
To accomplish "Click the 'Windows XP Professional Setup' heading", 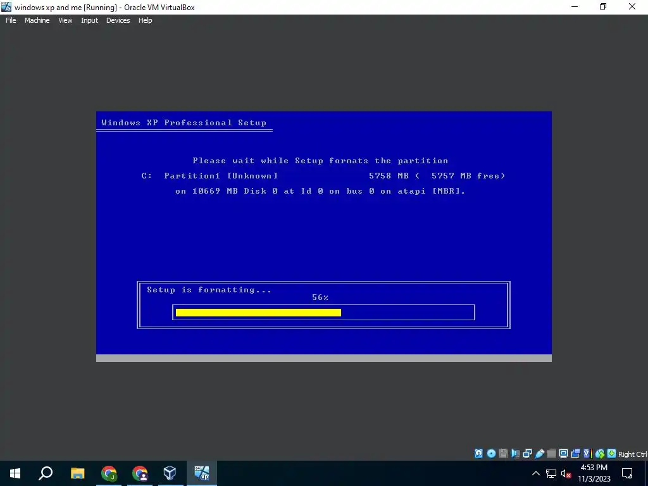I will pyautogui.click(x=184, y=122).
